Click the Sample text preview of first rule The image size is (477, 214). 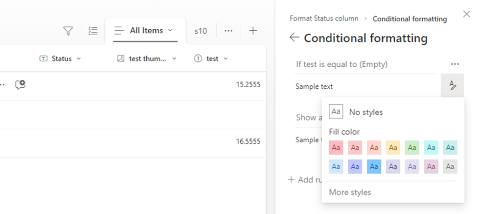314,87
